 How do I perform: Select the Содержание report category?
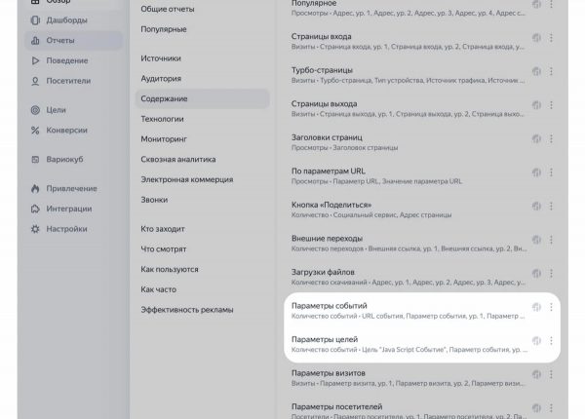coord(165,98)
